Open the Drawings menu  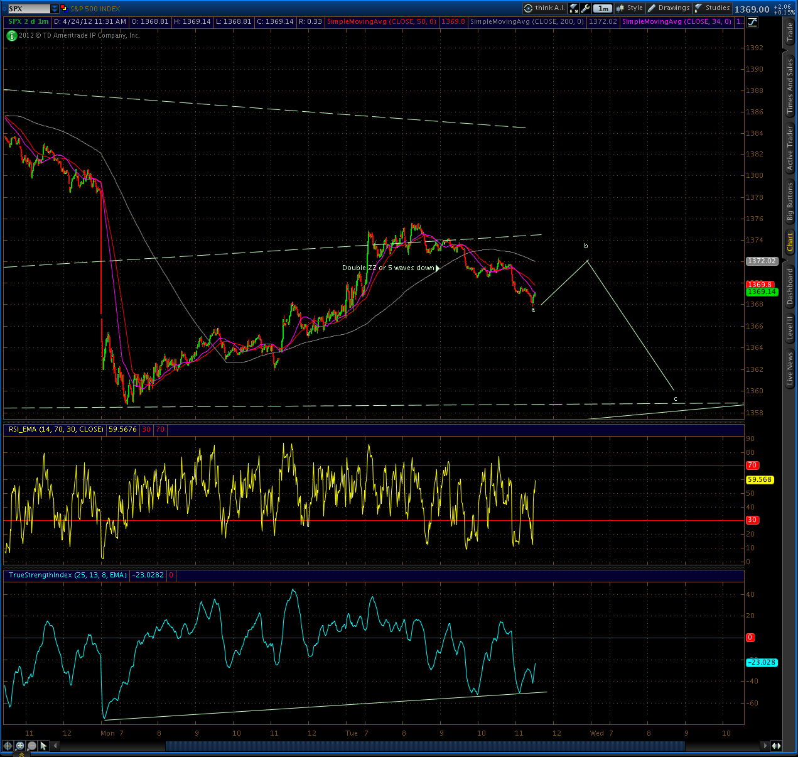pyautogui.click(x=669, y=8)
